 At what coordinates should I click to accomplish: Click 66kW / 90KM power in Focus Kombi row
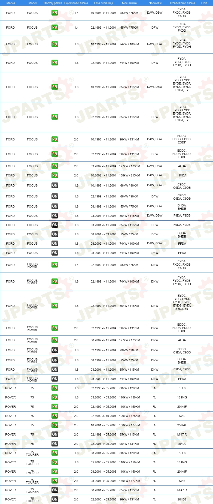129,350
